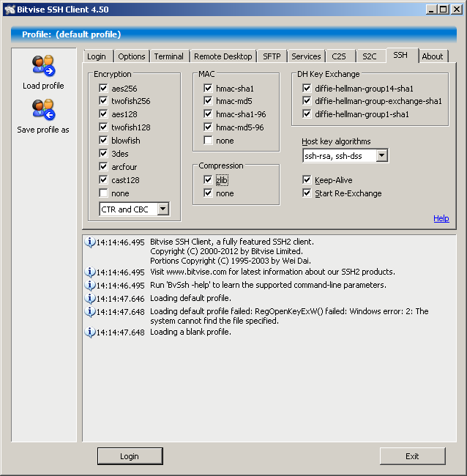467x476 pixels.
Task: Switch to the C2S tab
Action: click(339, 56)
